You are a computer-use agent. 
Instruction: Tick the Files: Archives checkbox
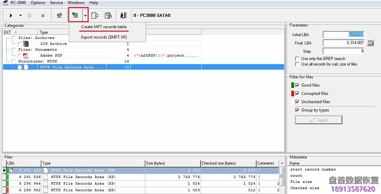click(14, 38)
